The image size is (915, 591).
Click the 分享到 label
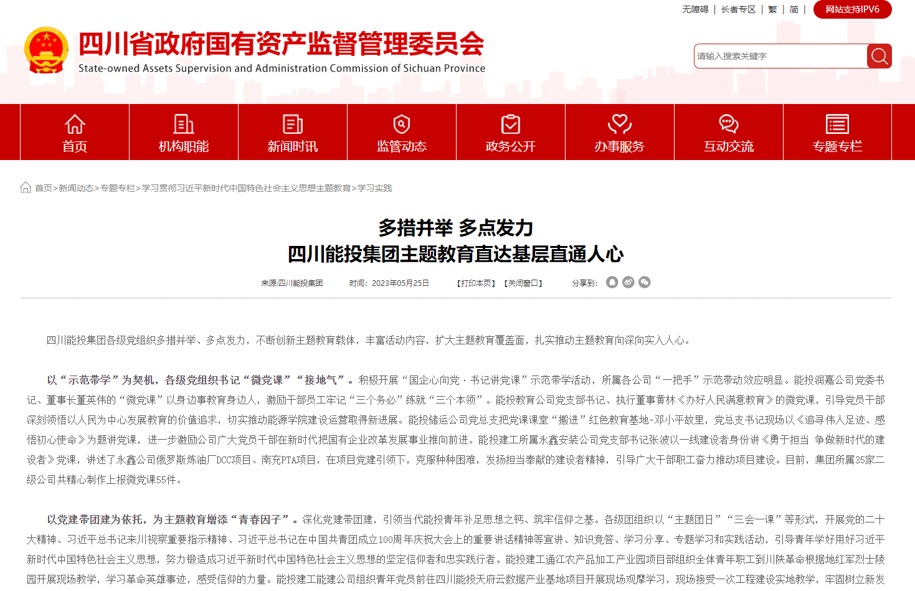(584, 283)
